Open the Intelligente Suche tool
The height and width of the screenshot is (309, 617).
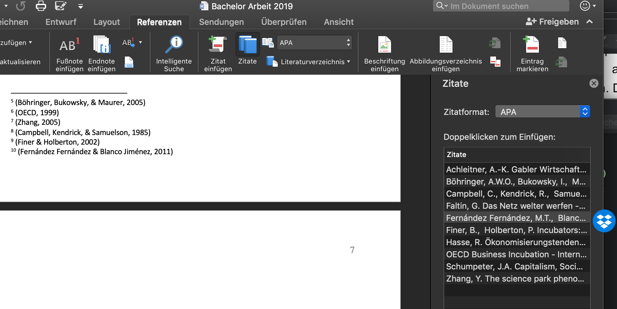174,45
